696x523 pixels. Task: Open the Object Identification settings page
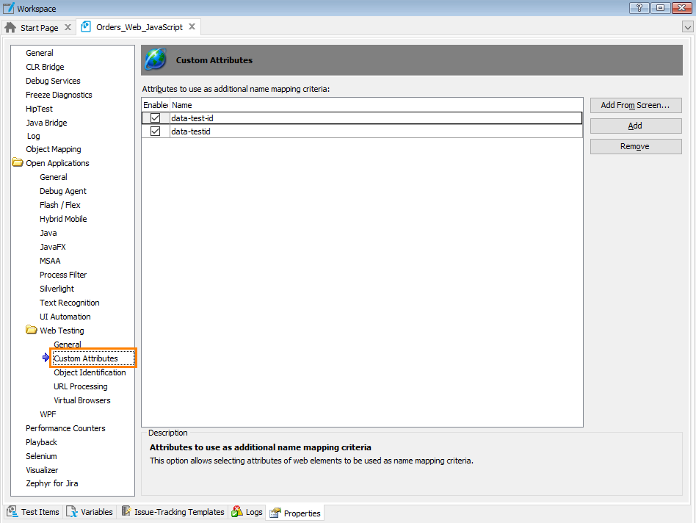pos(90,372)
